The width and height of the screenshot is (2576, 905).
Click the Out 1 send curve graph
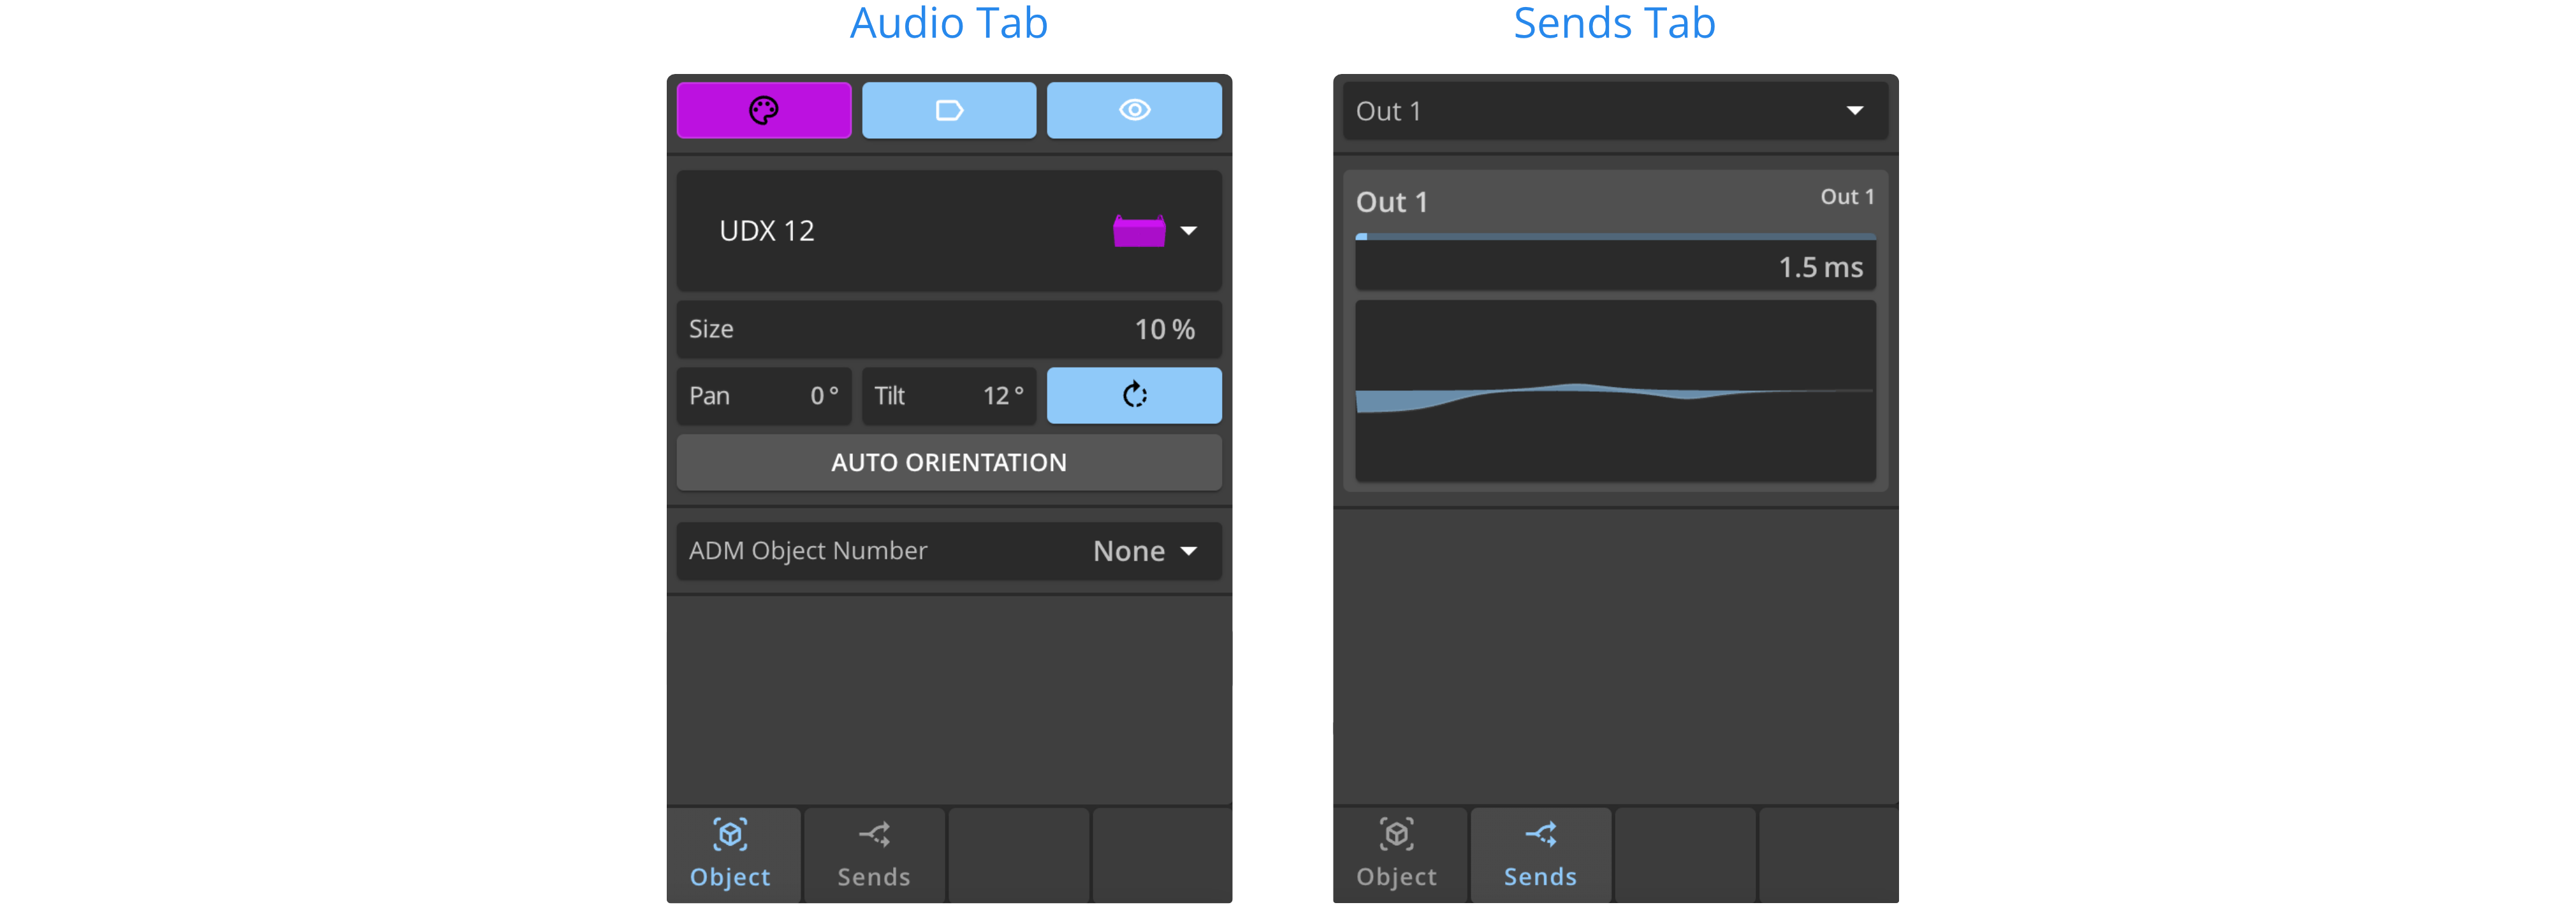click(1614, 391)
